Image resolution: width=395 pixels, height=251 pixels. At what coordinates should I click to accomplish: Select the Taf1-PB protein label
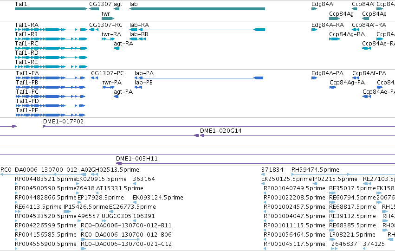(27, 83)
